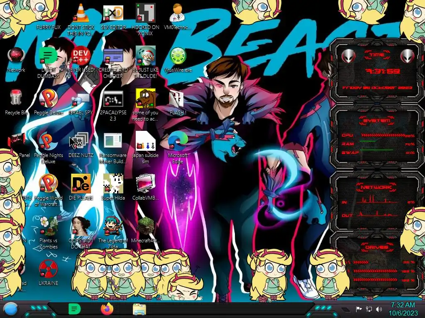Launch Peggle Deluxe
Viewport: 425px width, 318px height.
tap(48, 99)
